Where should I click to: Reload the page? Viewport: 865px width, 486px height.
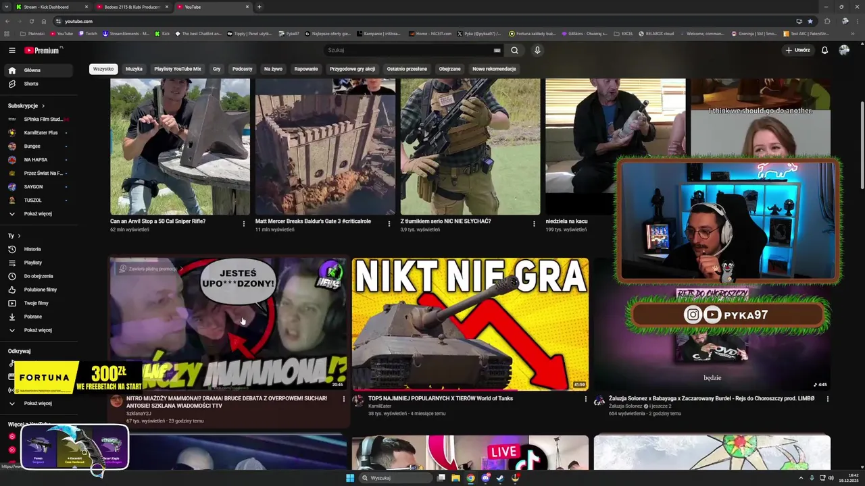click(x=31, y=21)
